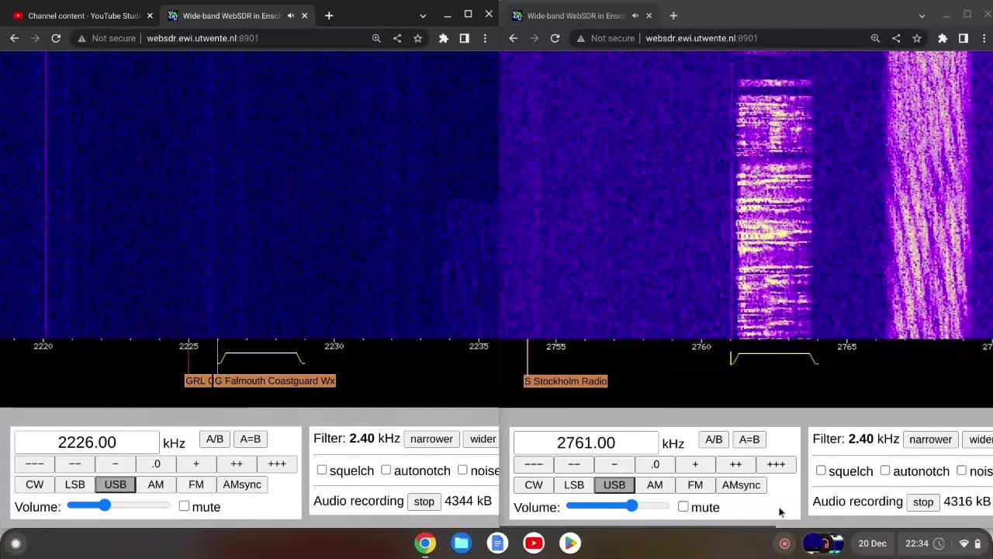The height and width of the screenshot is (559, 993).
Task: Toggle mute checkbox in left receiver
Action: point(184,506)
